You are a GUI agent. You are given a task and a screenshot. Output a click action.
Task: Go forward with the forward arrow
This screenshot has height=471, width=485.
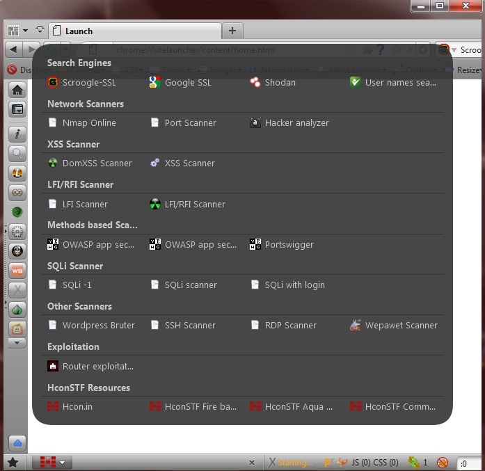(x=31, y=49)
